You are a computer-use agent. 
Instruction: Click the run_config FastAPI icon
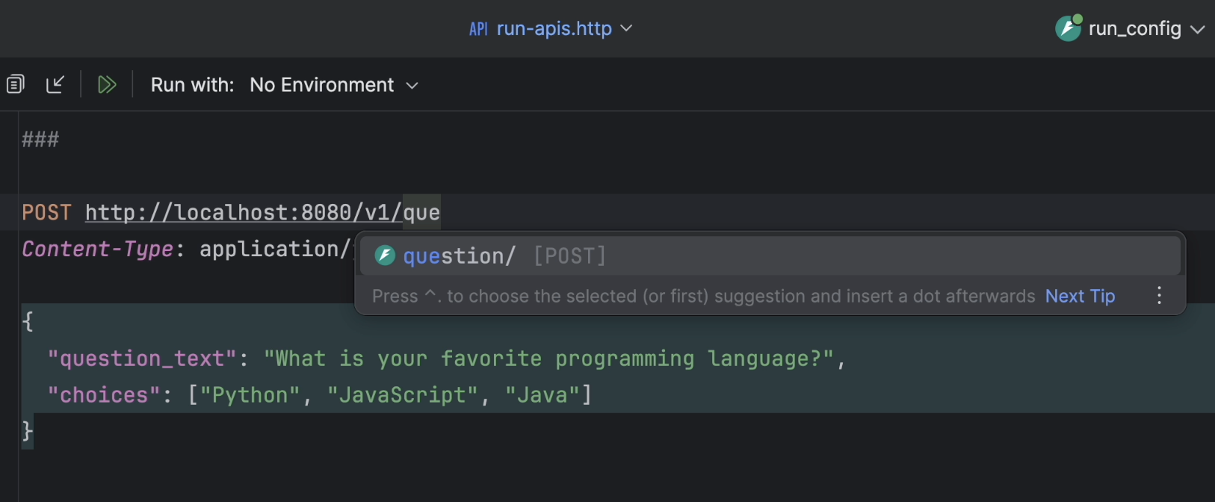pos(1069,28)
